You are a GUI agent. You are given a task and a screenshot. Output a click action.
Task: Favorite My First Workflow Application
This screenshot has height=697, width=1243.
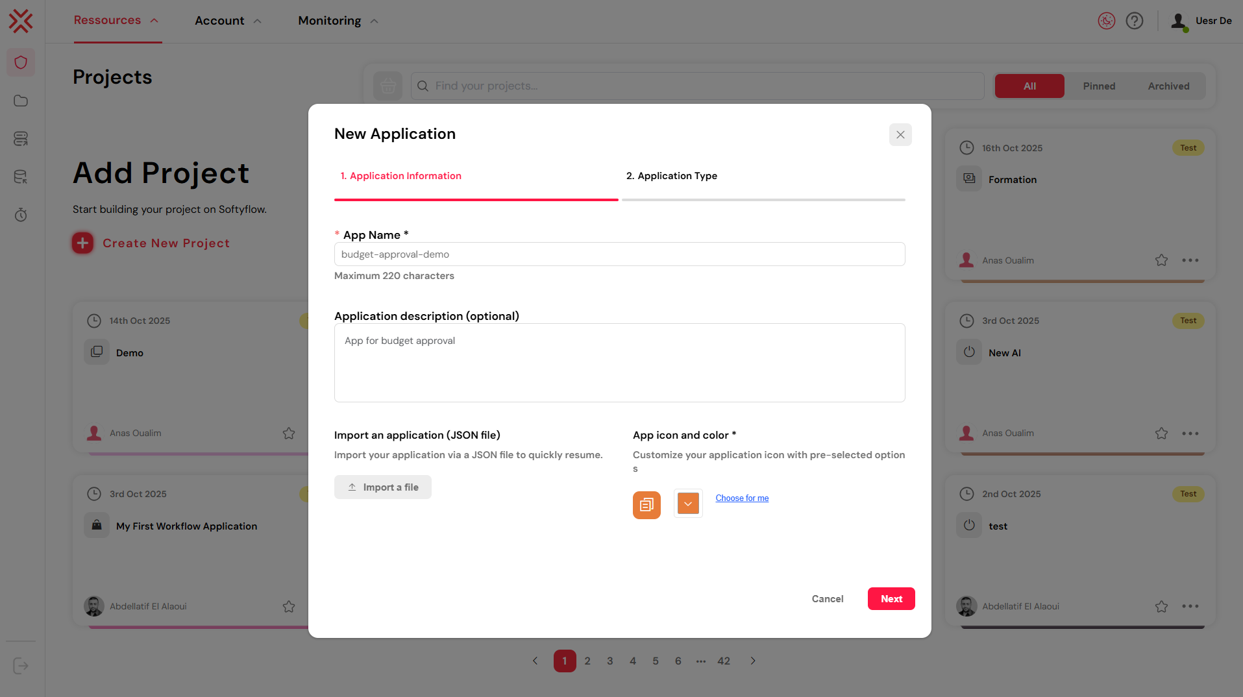tap(289, 606)
